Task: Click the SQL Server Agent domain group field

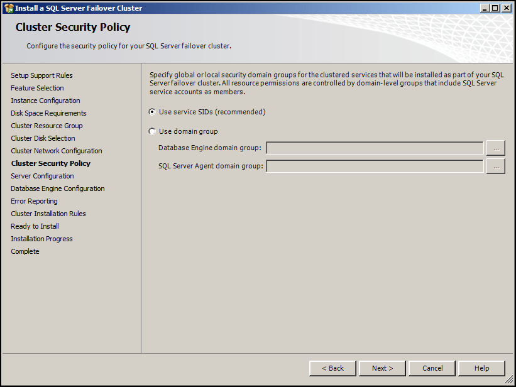Action: click(x=374, y=166)
